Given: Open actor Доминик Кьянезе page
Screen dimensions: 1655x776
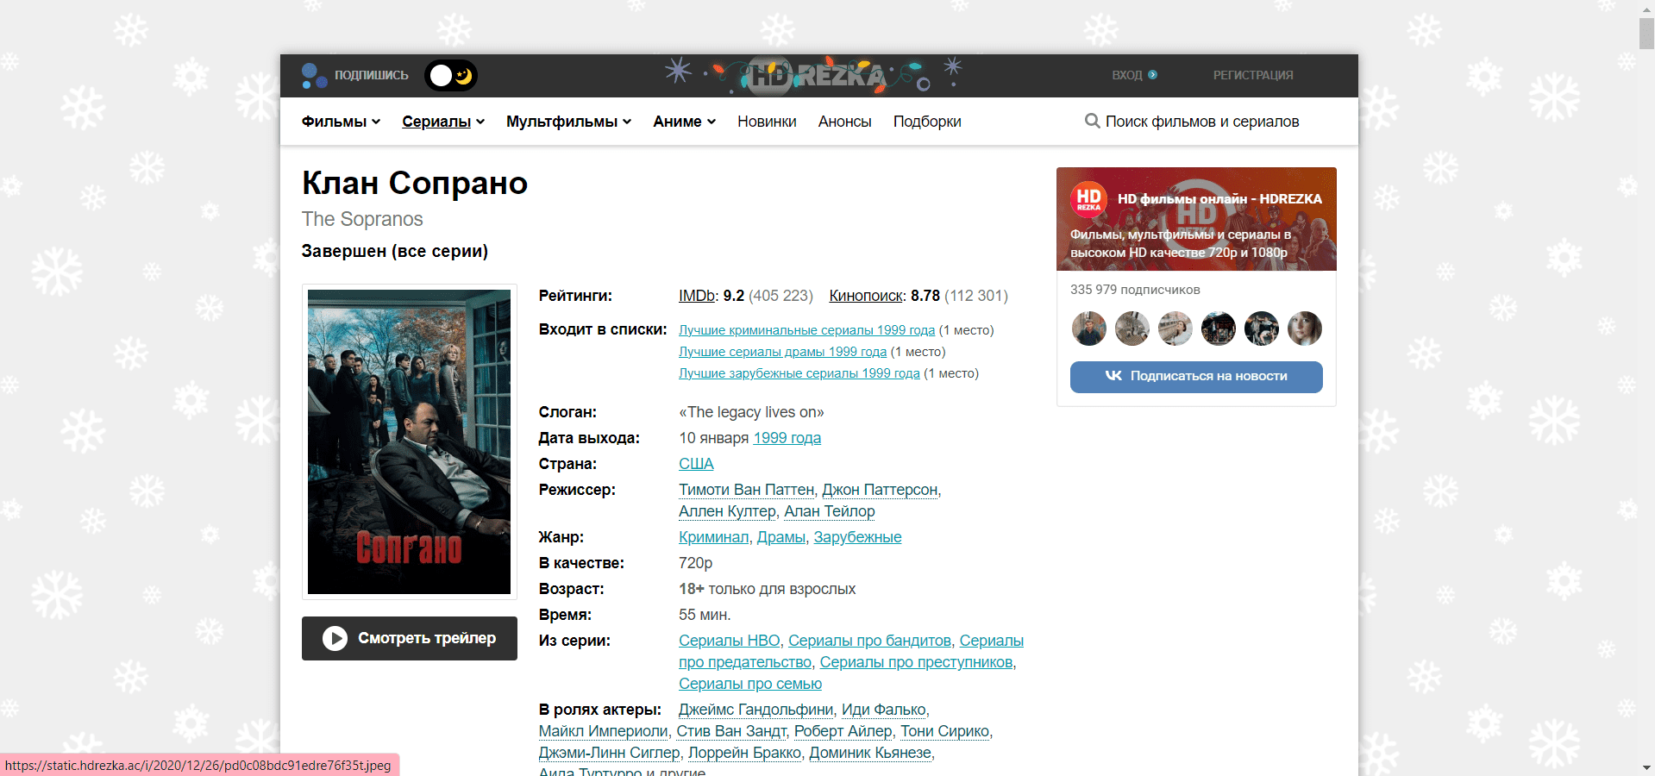Looking at the screenshot, I should 870,753.
